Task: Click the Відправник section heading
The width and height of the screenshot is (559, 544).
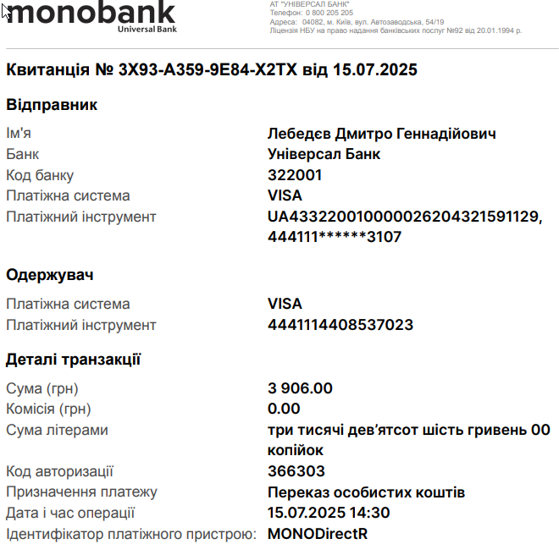Action: (52, 105)
